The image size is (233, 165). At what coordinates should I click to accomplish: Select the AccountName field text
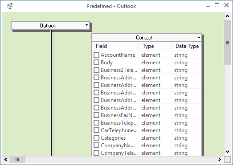(x=118, y=55)
